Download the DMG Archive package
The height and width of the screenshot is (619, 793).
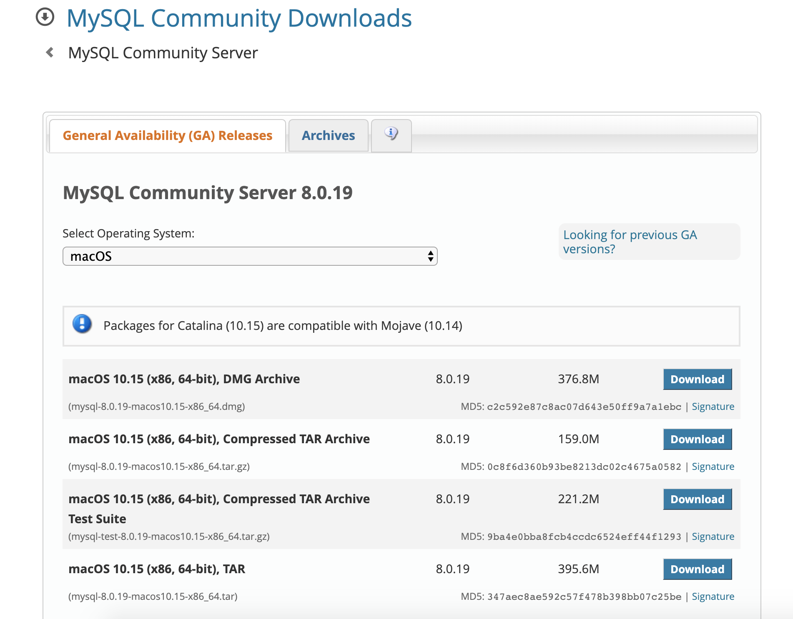[697, 379]
